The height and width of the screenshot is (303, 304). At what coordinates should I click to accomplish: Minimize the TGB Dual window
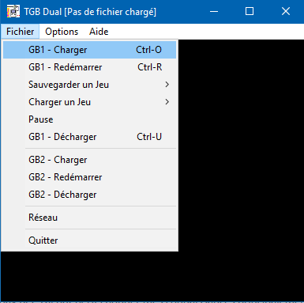click(x=214, y=12)
